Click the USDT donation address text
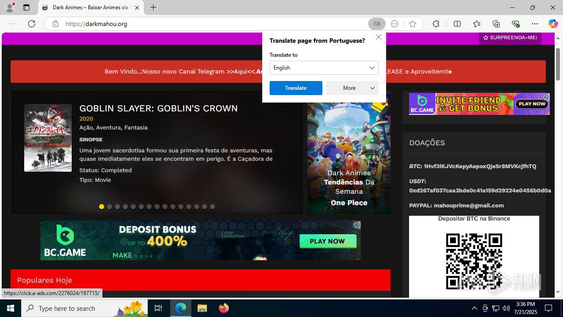Image resolution: width=563 pixels, height=317 pixels. [x=480, y=191]
